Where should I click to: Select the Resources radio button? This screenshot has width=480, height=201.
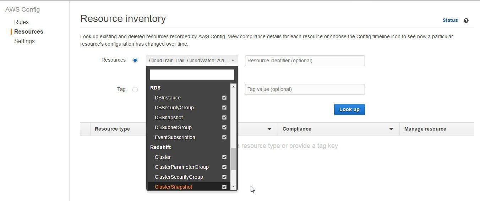pyautogui.click(x=135, y=61)
